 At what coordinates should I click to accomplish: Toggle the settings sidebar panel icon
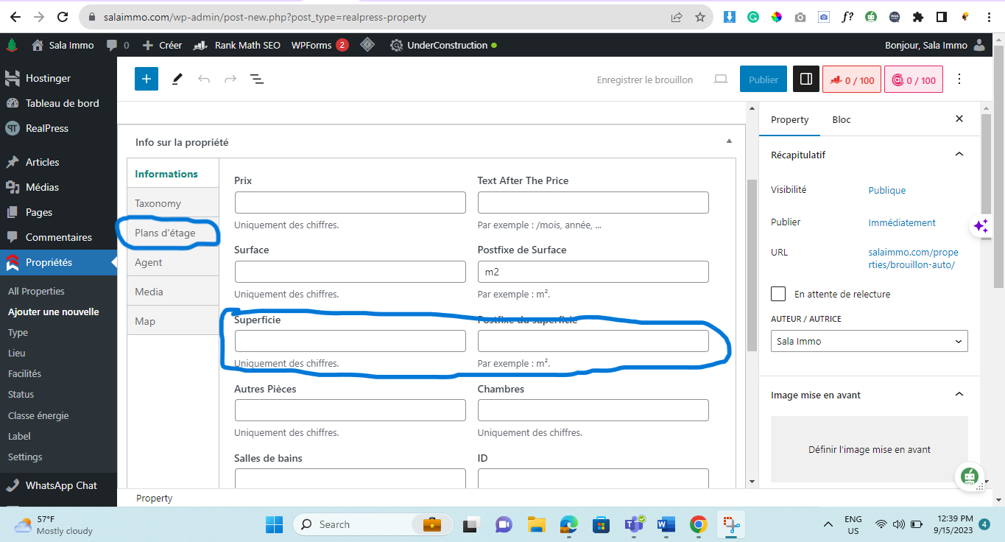click(806, 80)
